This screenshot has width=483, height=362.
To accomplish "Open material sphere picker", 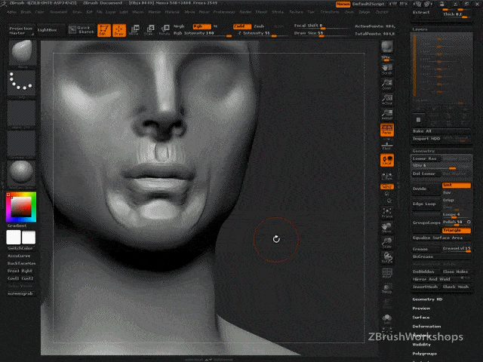I will tap(22, 174).
